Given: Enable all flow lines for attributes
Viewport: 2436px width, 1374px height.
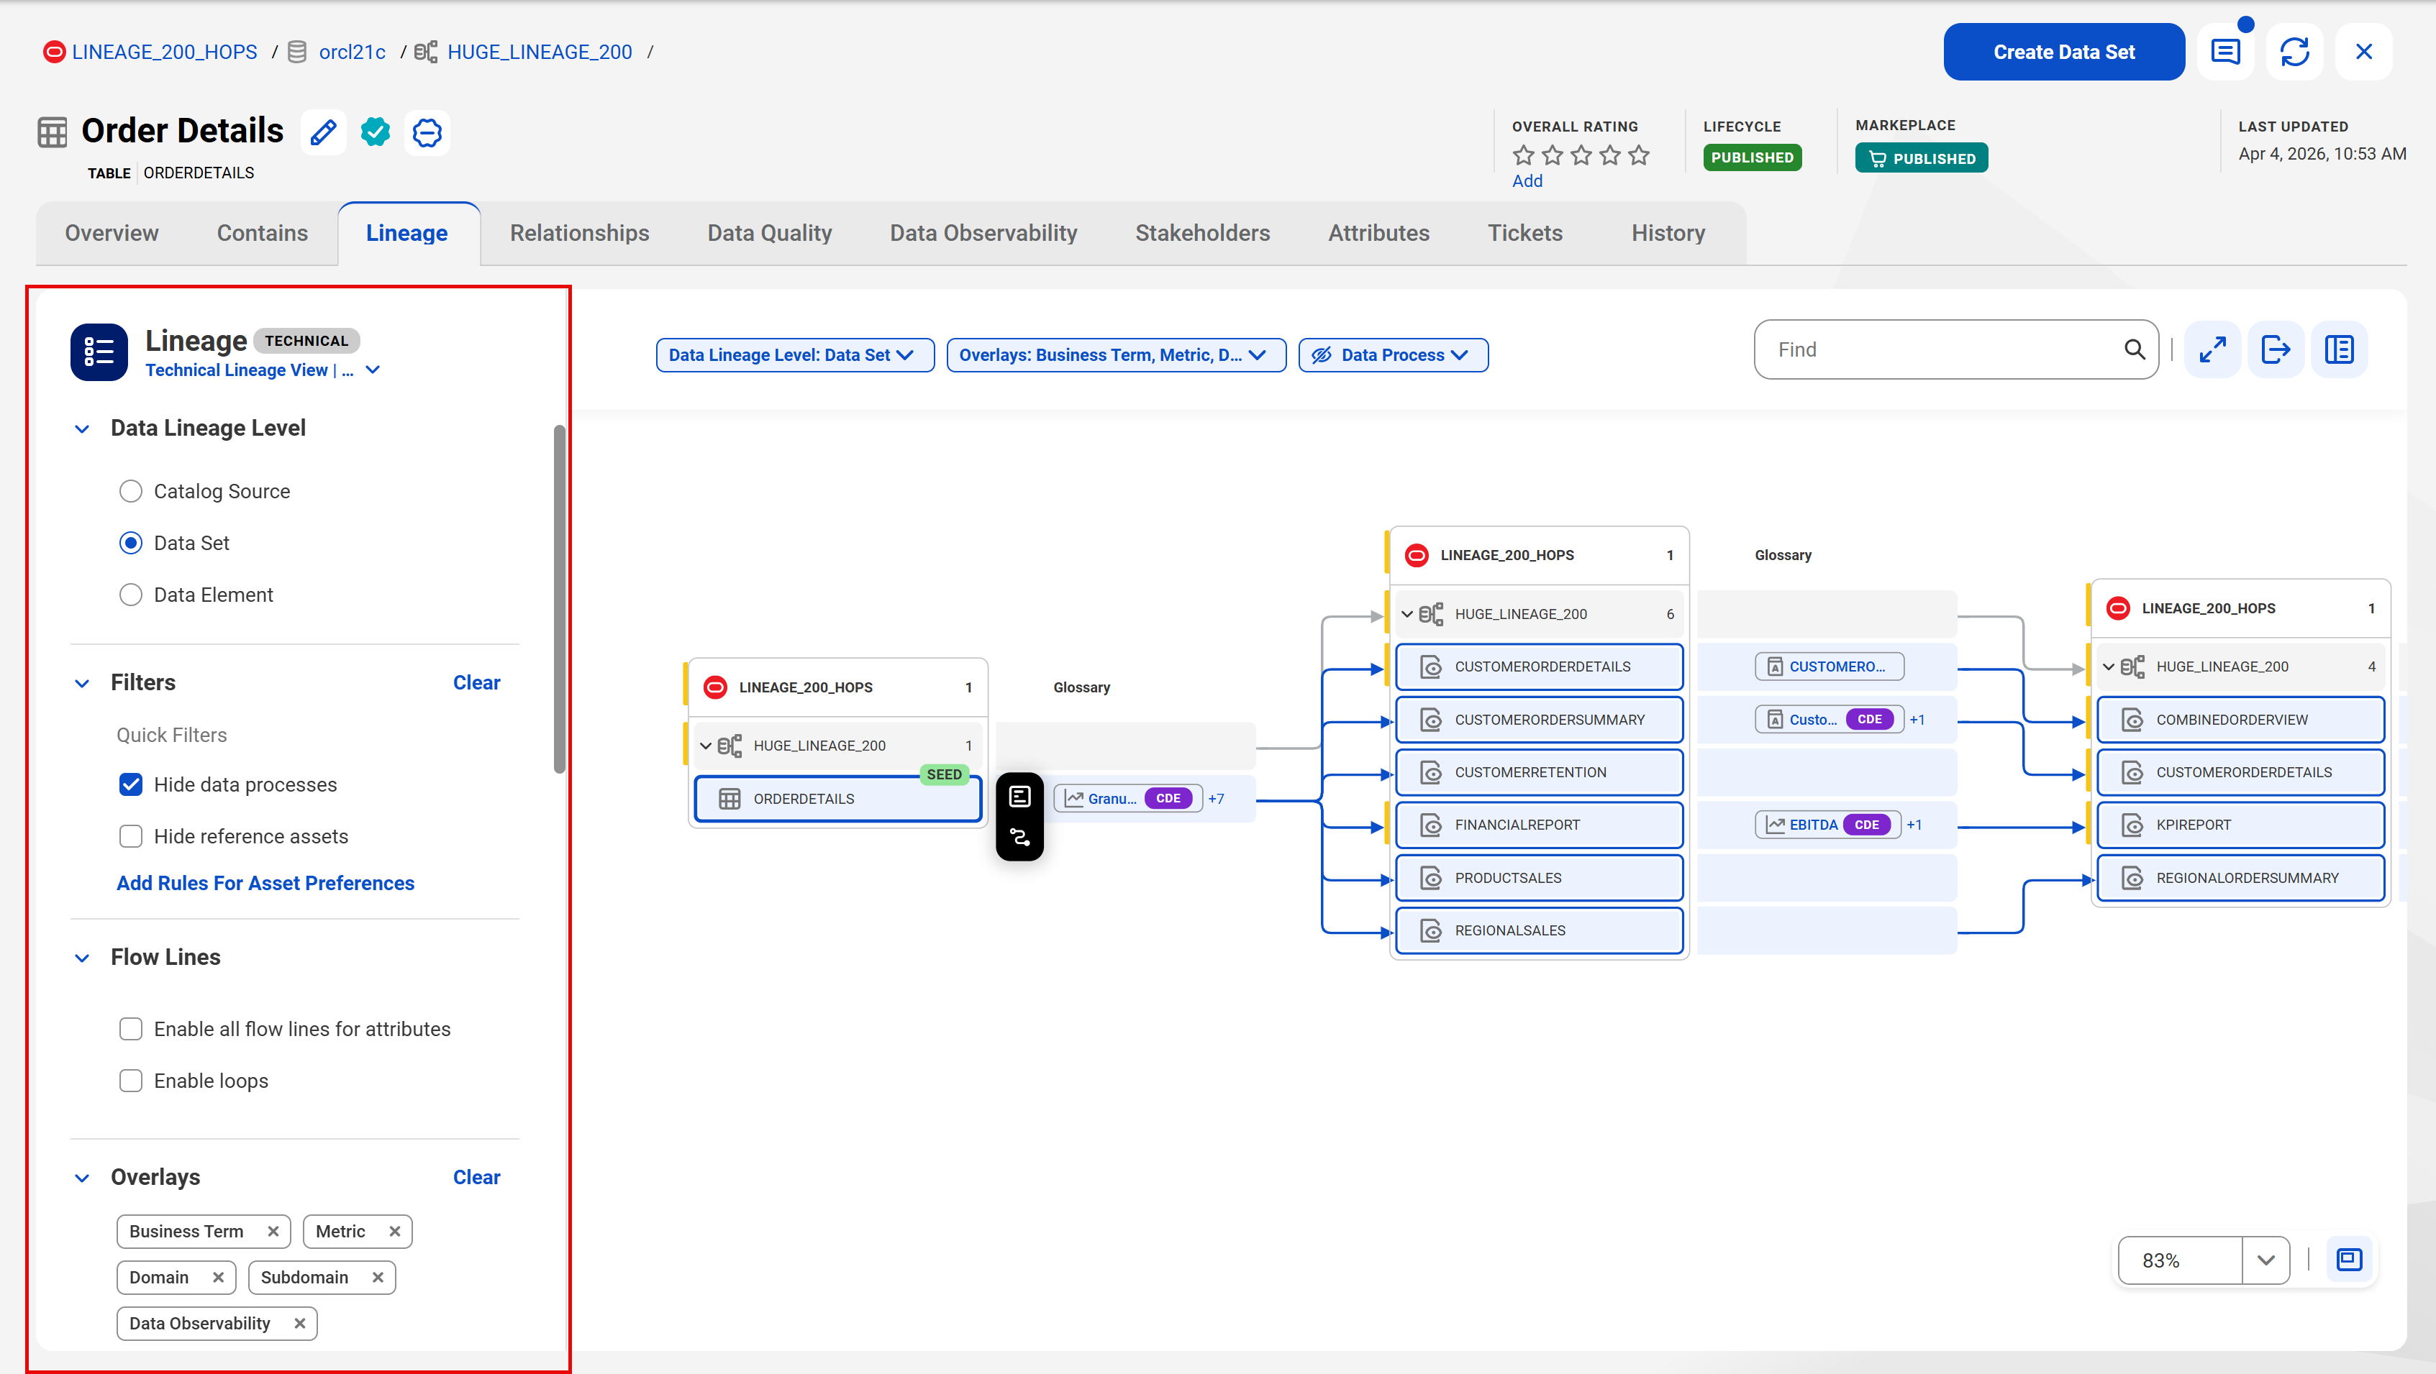Looking at the screenshot, I should pos(130,1030).
